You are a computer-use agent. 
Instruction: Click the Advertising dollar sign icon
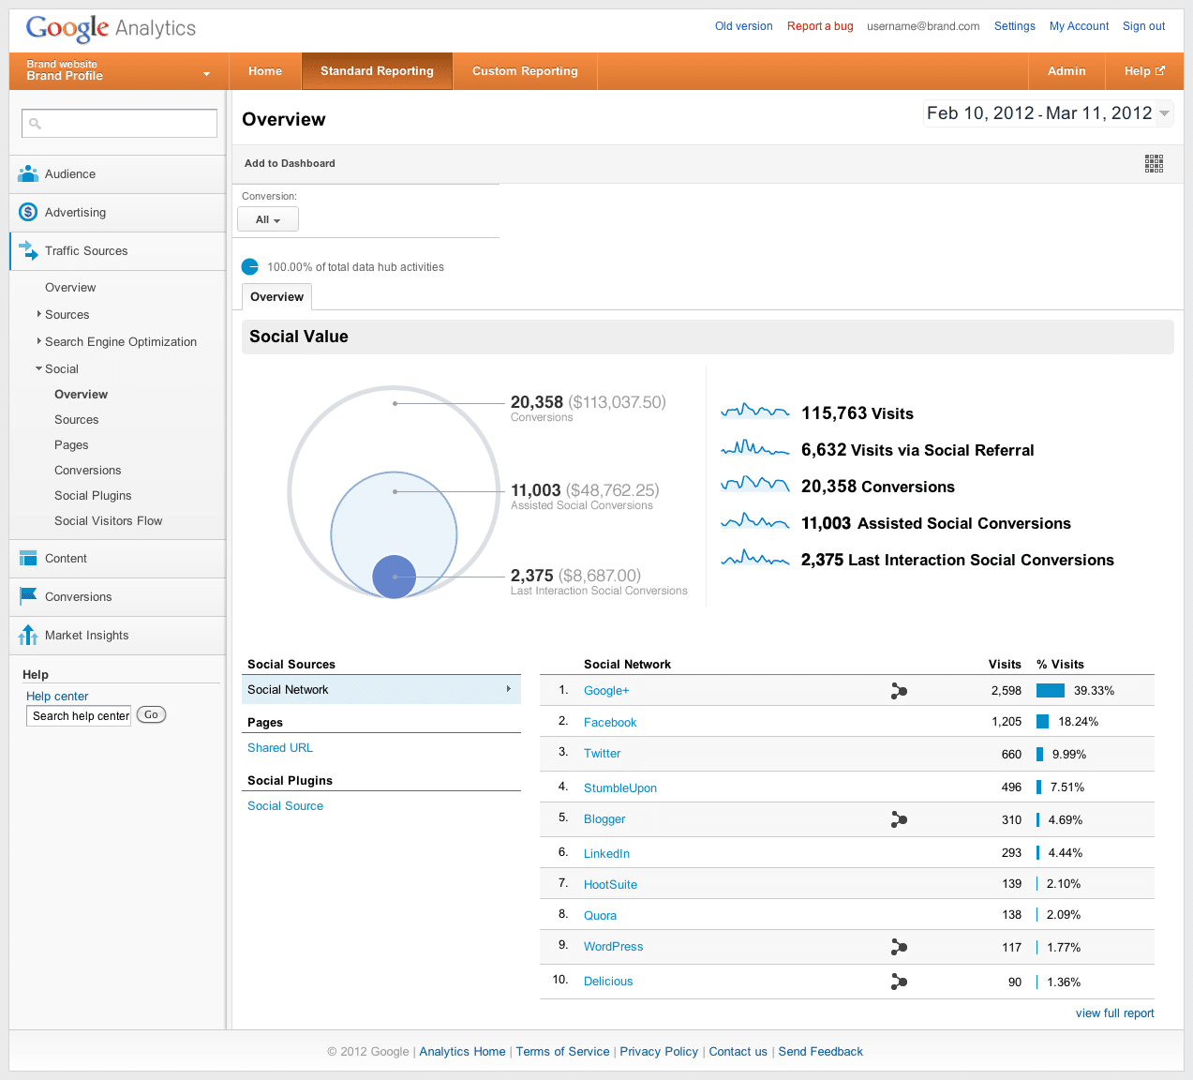[28, 212]
